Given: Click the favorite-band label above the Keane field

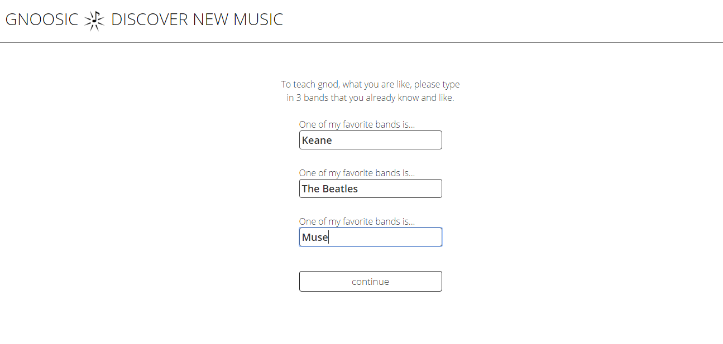Looking at the screenshot, I should [357, 124].
